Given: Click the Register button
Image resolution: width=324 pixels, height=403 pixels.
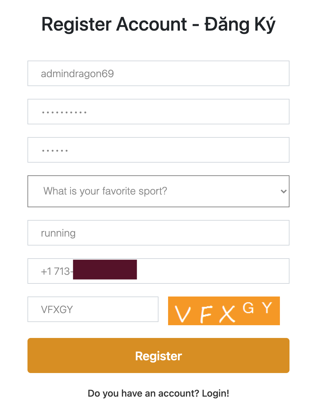Looking at the screenshot, I should tap(158, 355).
